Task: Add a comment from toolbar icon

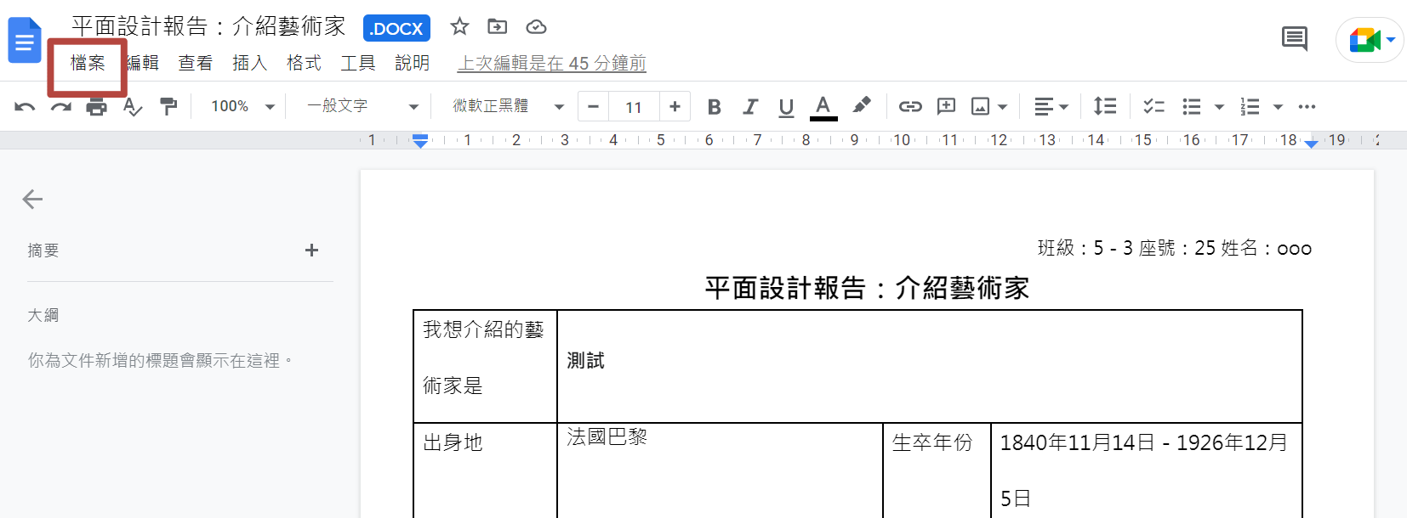Action: pyautogui.click(x=946, y=106)
